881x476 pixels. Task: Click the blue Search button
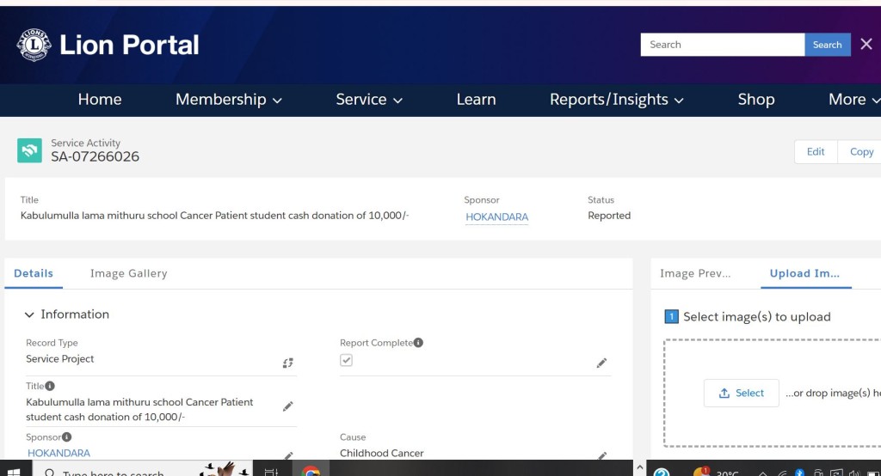(827, 45)
